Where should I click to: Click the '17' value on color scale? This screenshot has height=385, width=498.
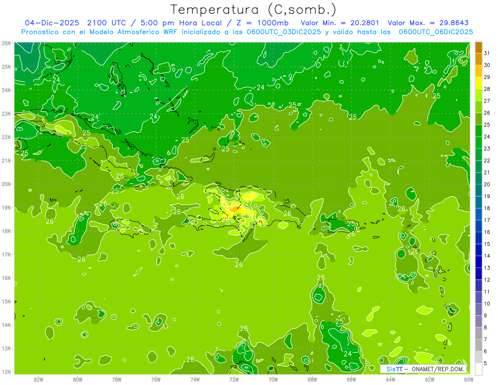coord(487,220)
